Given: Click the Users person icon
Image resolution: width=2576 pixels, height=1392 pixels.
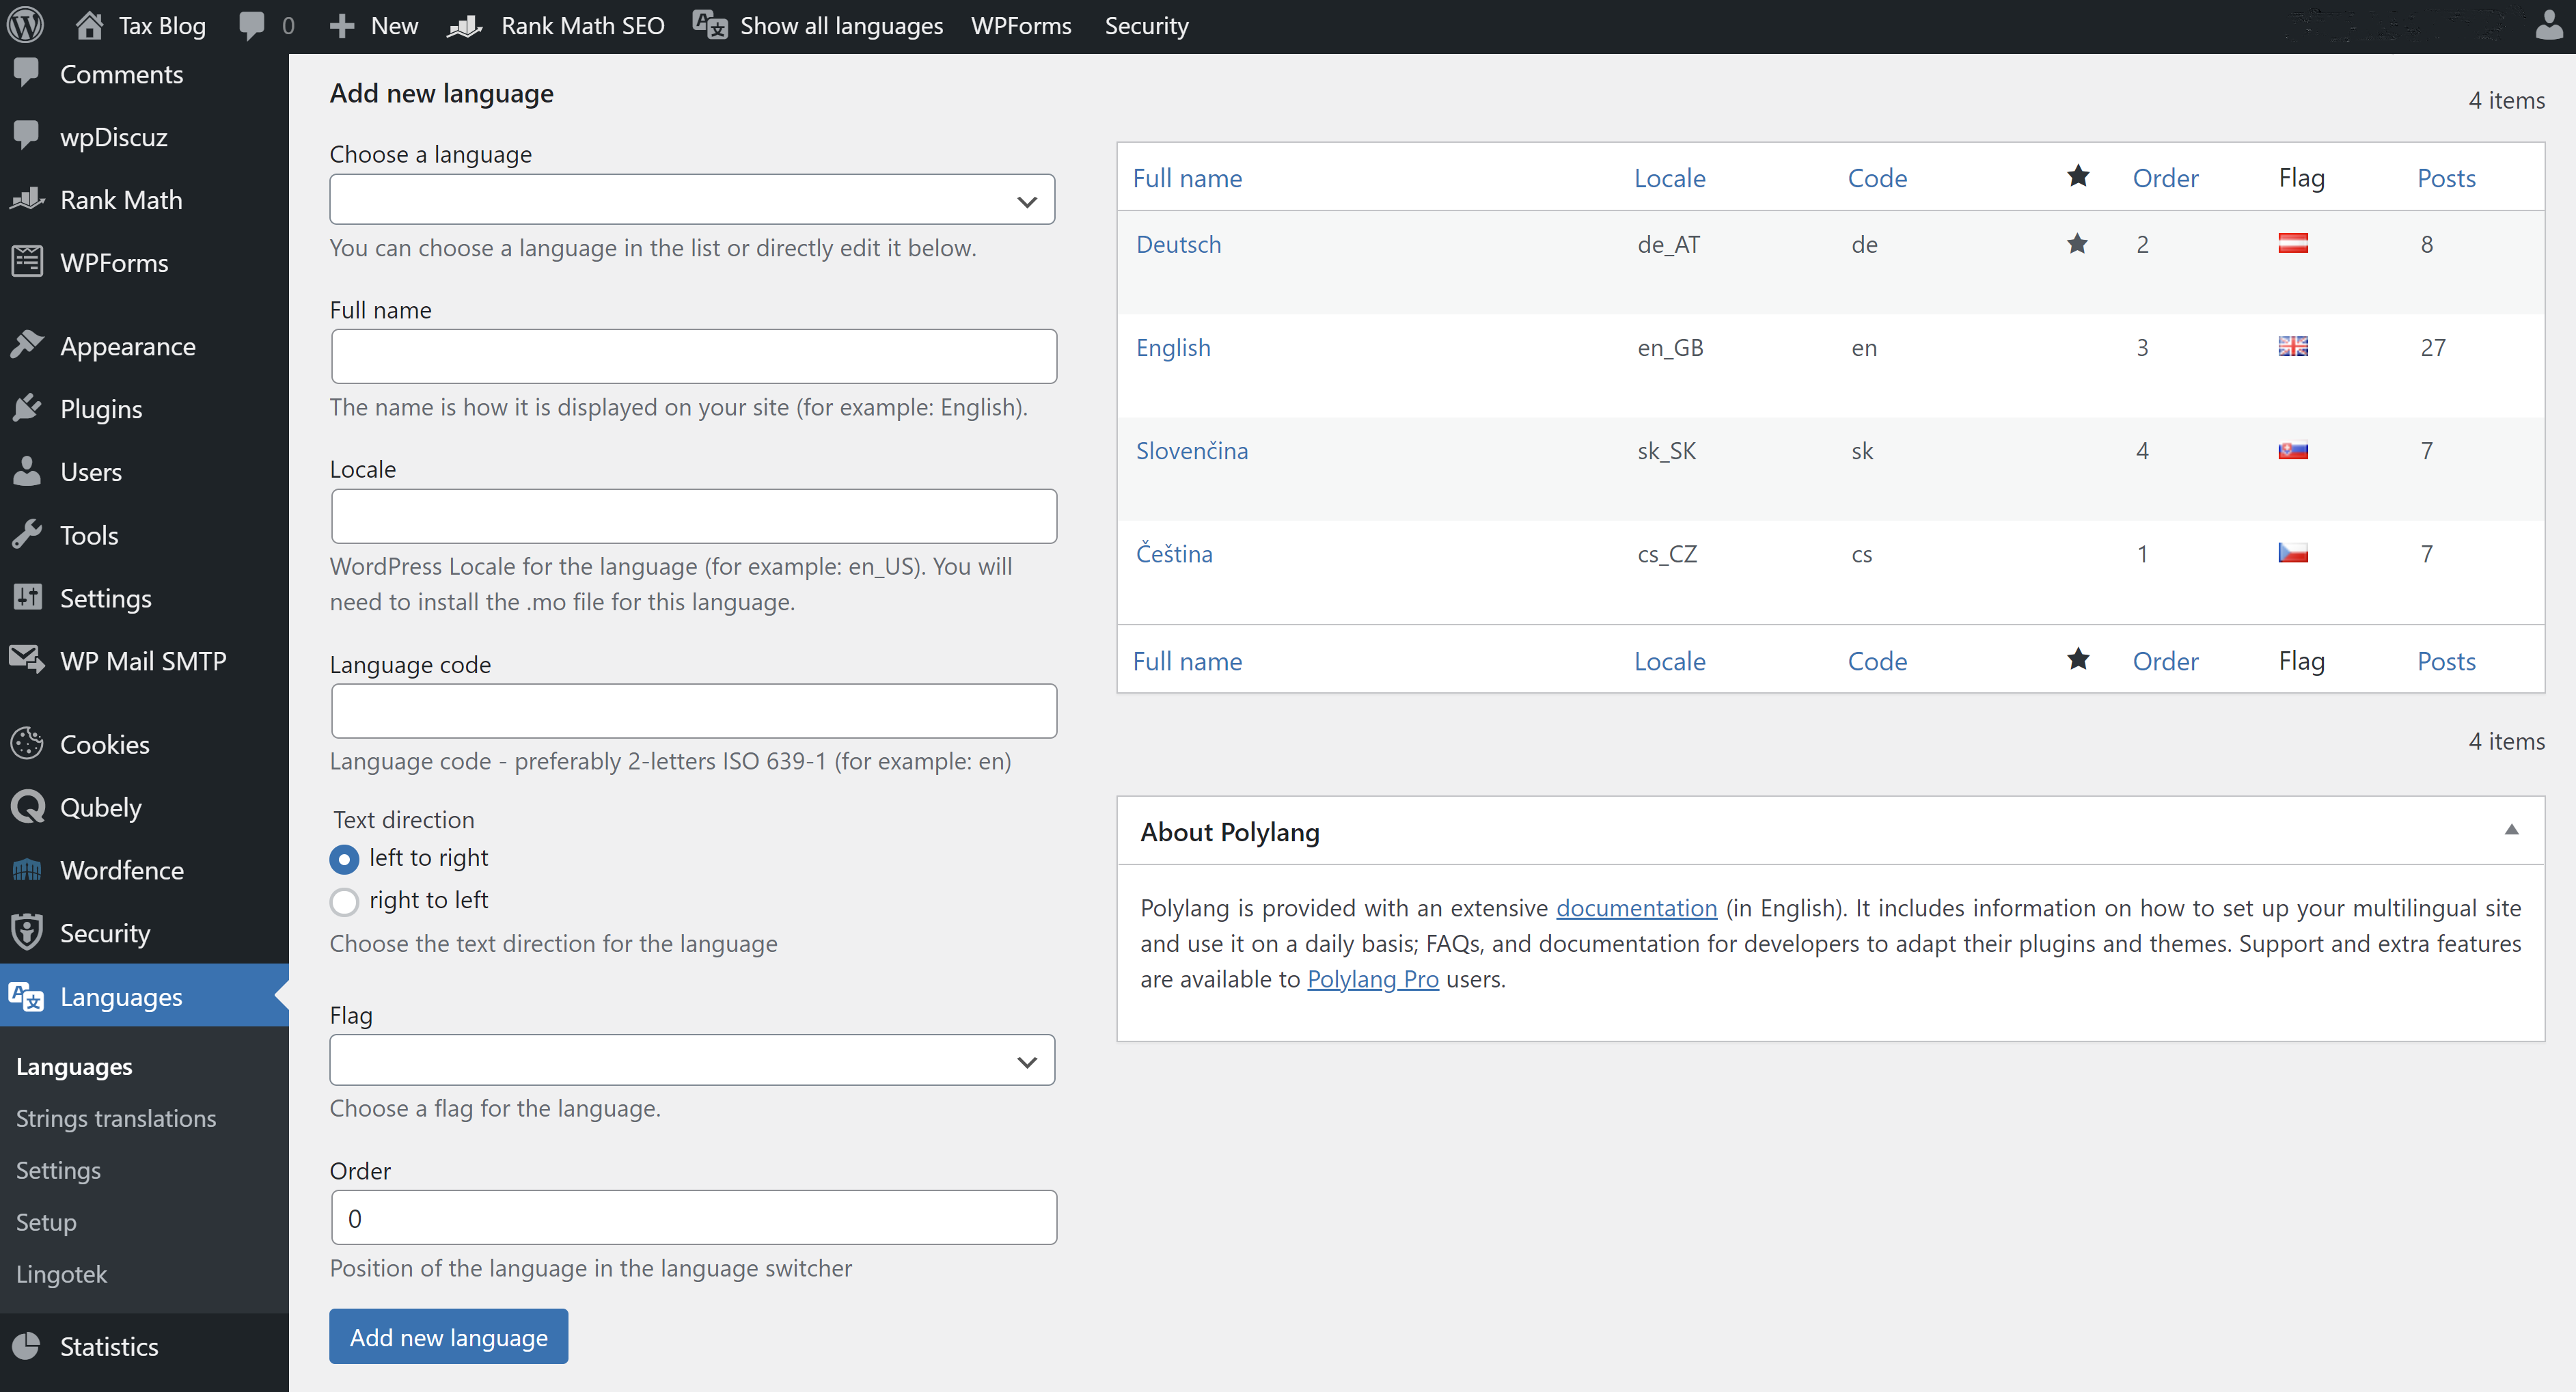Looking at the screenshot, I should click(27, 471).
